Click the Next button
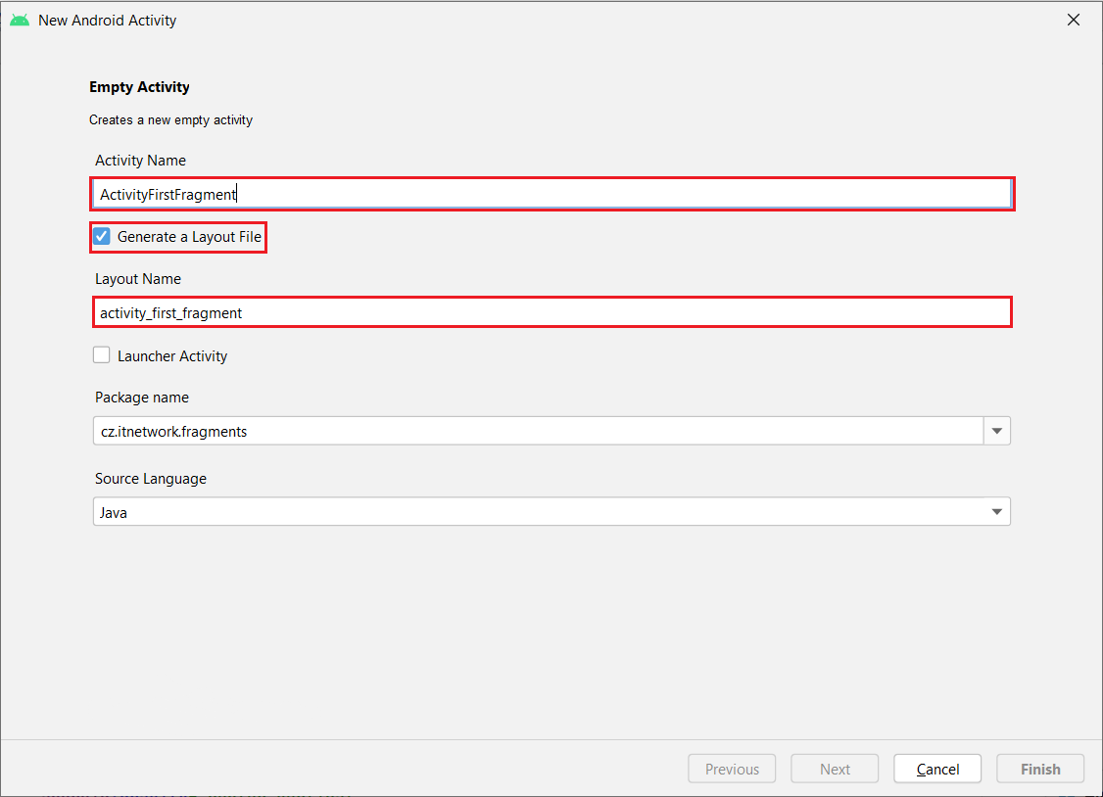Screen dimensions: 1103x797 [x=835, y=769]
